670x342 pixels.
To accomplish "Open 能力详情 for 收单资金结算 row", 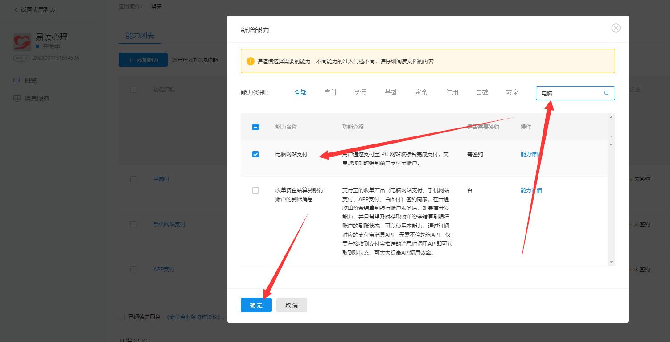I will coord(531,190).
